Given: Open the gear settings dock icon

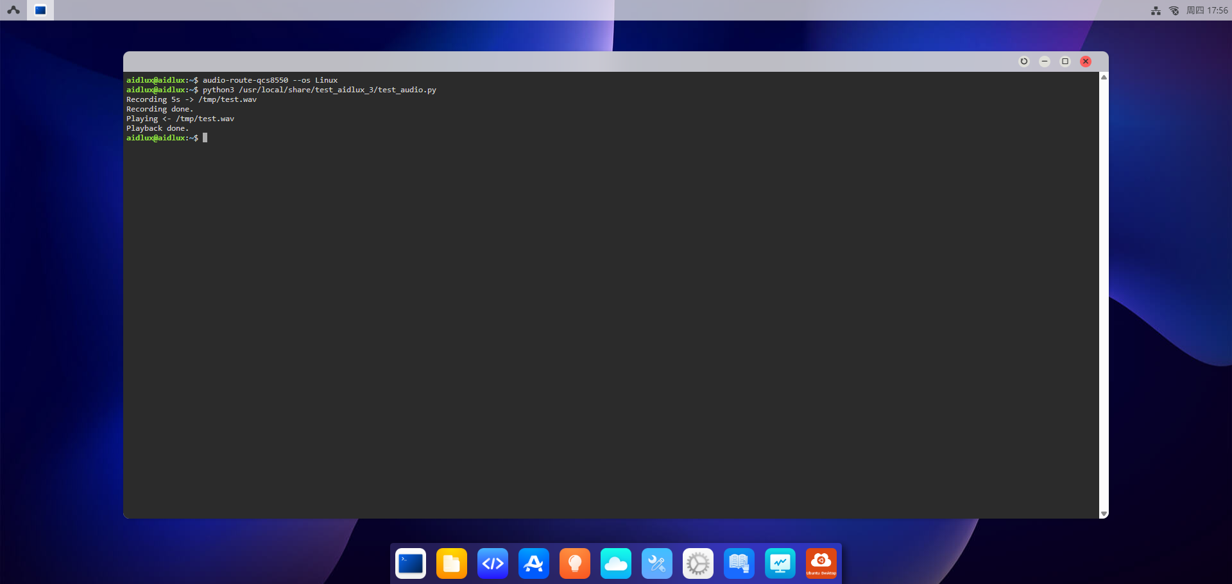Looking at the screenshot, I should [x=698, y=563].
